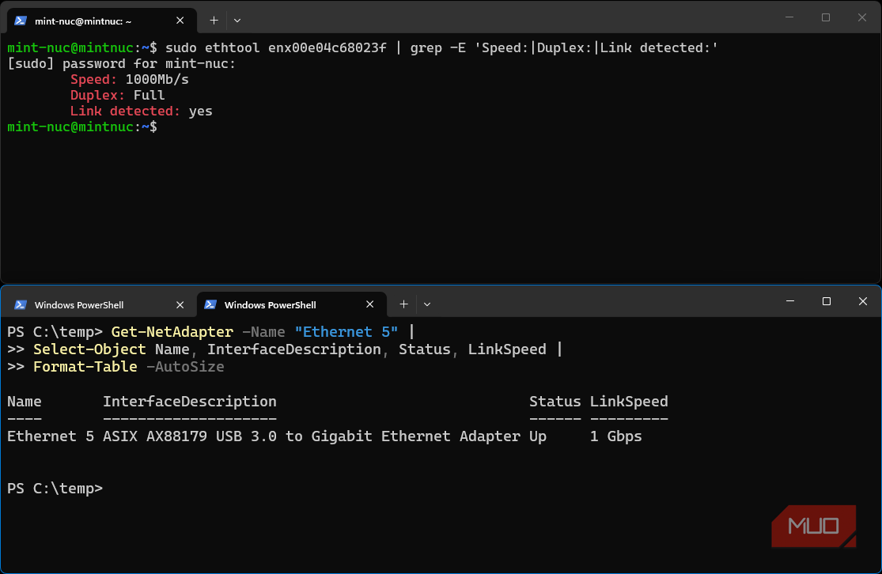Click the '1000Mb/s' speed value
The width and height of the screenshot is (882, 574).
pyautogui.click(x=157, y=79)
